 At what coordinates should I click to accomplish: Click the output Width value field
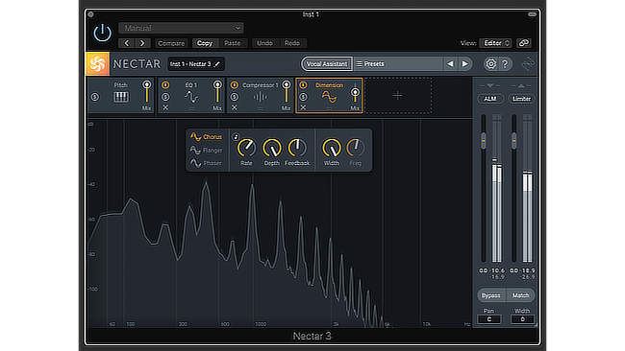pos(522,319)
